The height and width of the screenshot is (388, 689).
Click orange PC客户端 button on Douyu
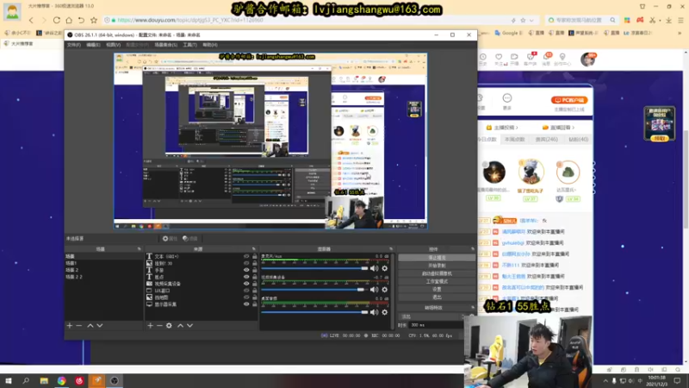click(569, 100)
